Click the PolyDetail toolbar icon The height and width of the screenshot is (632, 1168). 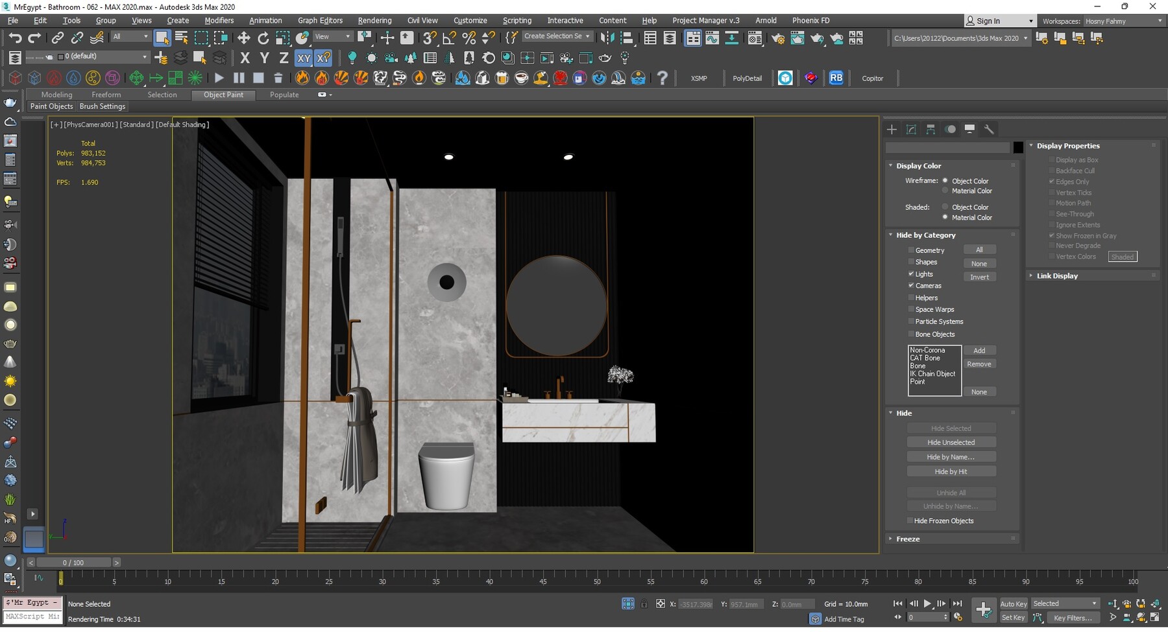tap(748, 78)
